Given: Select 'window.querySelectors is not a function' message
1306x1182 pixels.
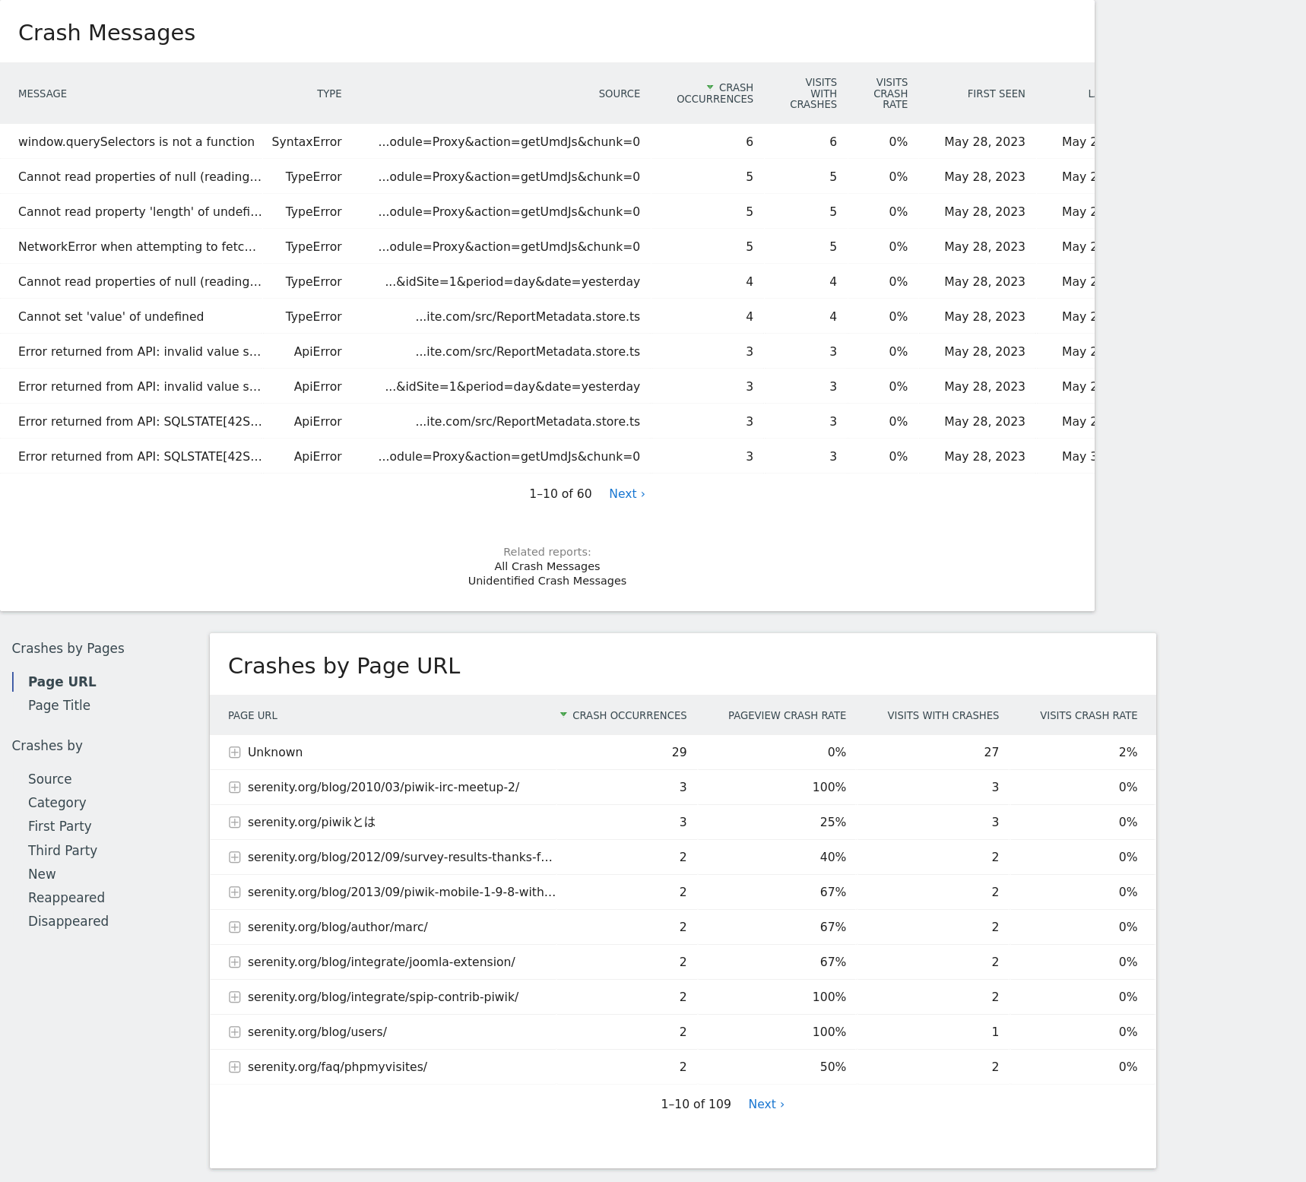Looking at the screenshot, I should click(x=136, y=142).
